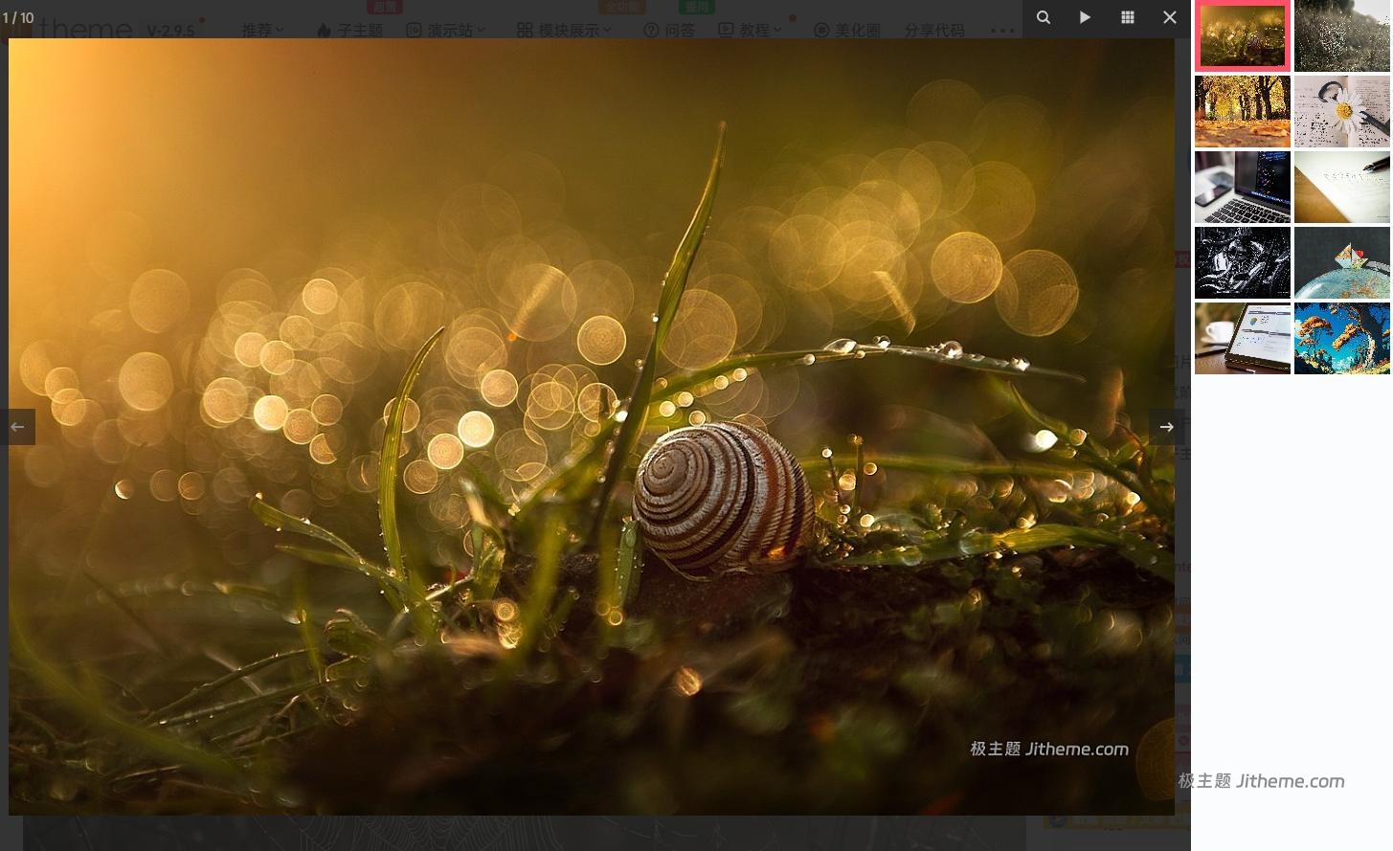
Task: Click the zoom magnifier icon
Action: click(x=1044, y=17)
